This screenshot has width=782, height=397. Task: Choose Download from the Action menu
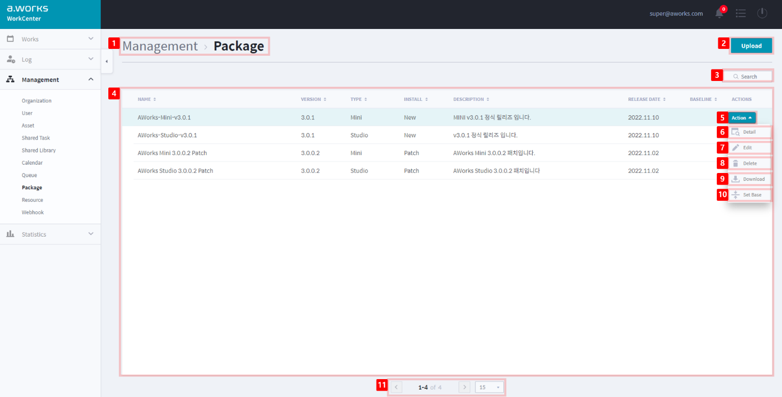coord(749,179)
